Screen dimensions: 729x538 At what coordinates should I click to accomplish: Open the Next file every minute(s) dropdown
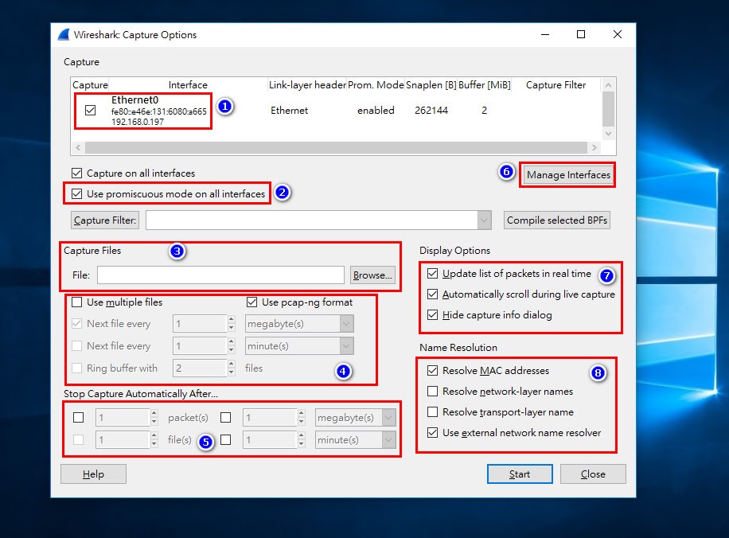[346, 346]
